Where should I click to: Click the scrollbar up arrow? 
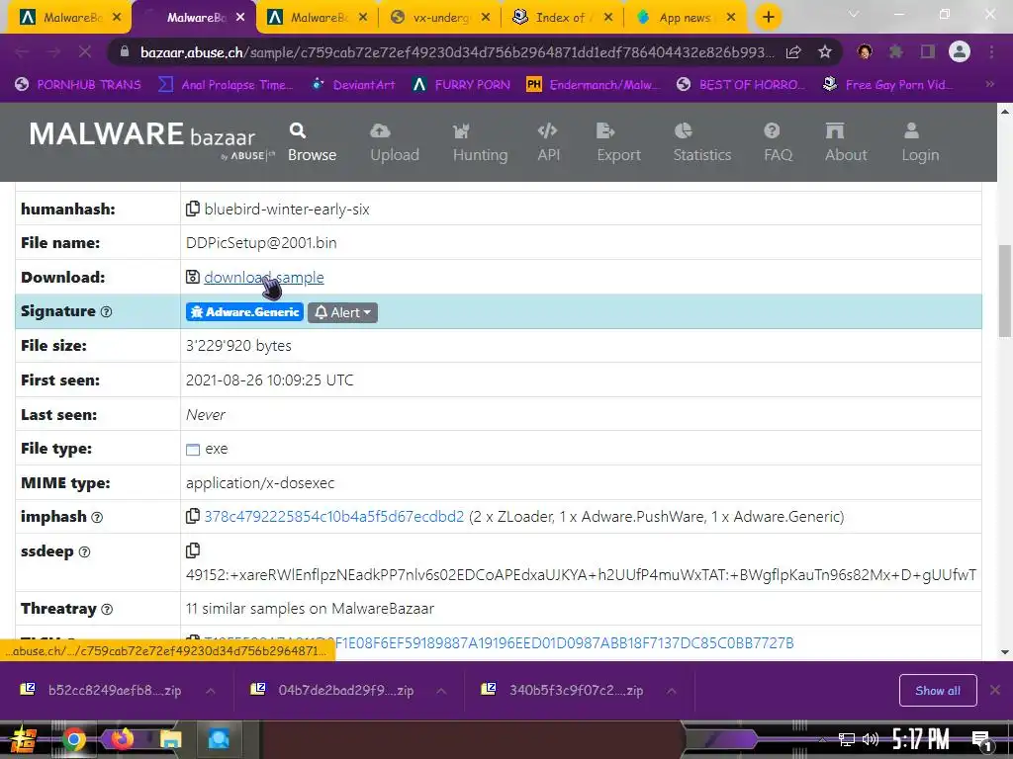pos(1005,111)
